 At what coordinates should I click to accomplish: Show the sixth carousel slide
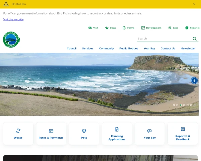(191, 105)
